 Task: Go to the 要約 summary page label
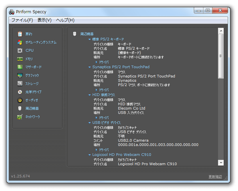point(29,34)
